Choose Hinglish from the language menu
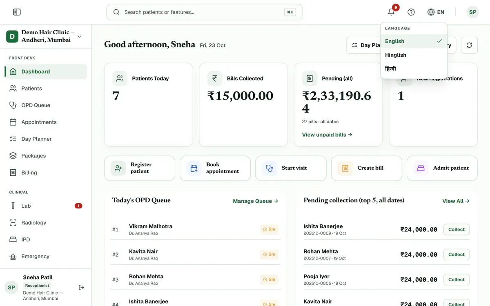Viewport: 490px width, 306px height. coord(414,55)
